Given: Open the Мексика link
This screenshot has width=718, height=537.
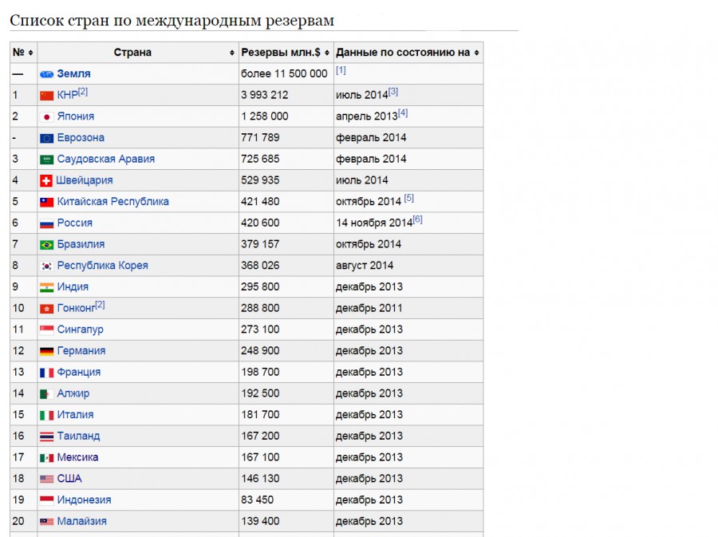Looking at the screenshot, I should pyautogui.click(x=77, y=457).
